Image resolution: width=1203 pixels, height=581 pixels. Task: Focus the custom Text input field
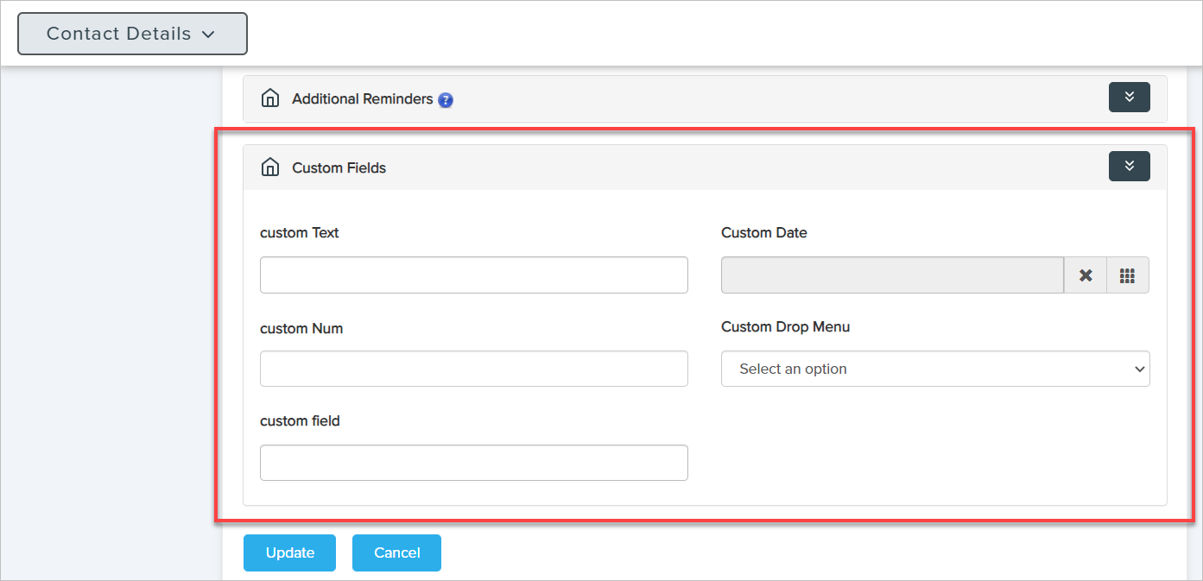473,275
